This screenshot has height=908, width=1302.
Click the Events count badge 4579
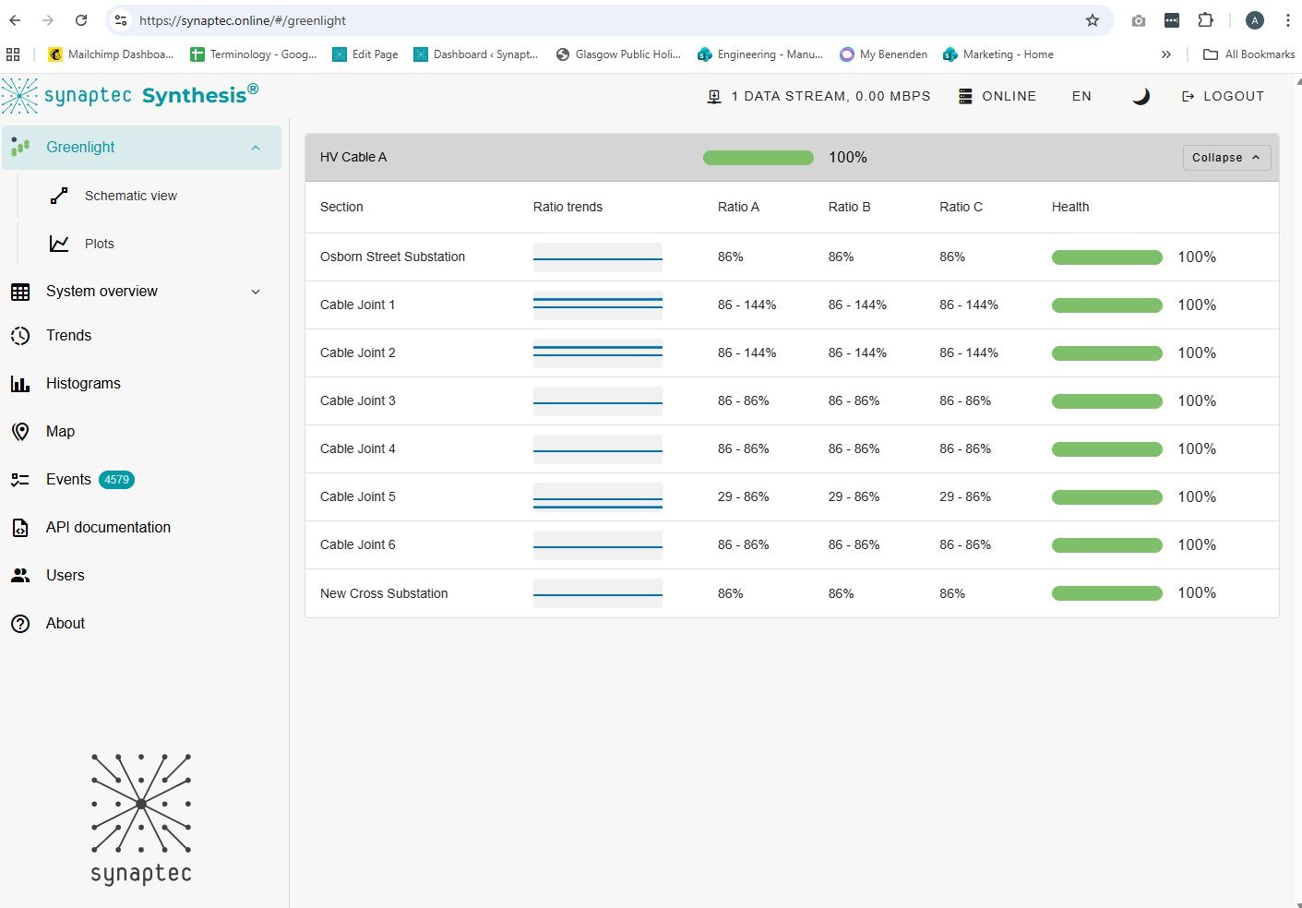[x=116, y=480]
